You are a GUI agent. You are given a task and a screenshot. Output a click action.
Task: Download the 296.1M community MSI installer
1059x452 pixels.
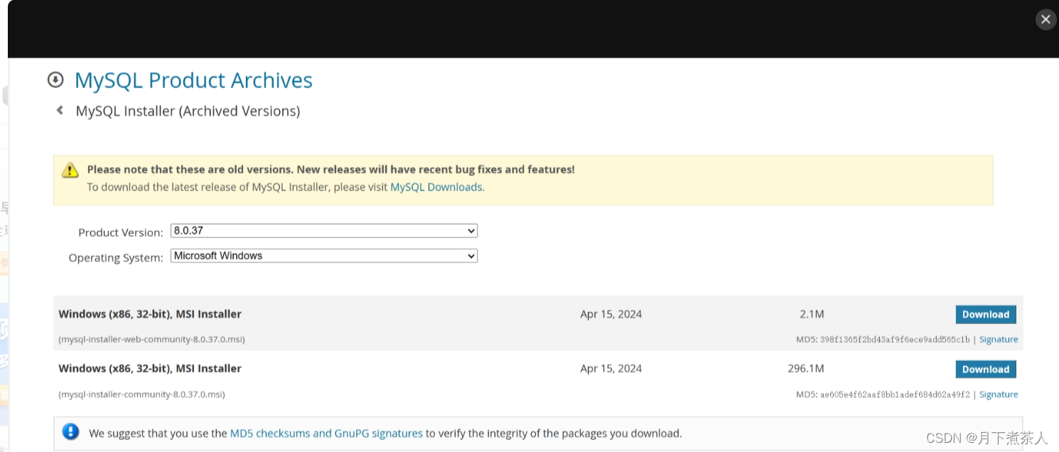986,369
